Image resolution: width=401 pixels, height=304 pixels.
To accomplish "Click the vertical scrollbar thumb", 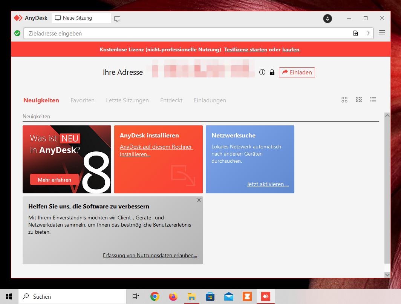I will click(x=387, y=191).
